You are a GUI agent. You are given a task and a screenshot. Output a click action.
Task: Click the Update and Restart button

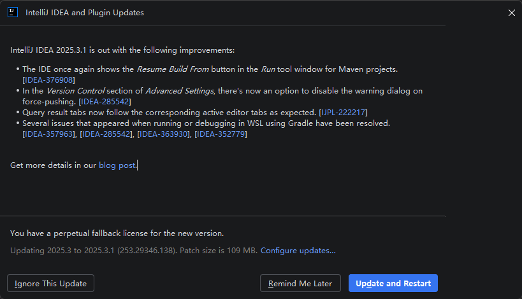click(x=393, y=284)
